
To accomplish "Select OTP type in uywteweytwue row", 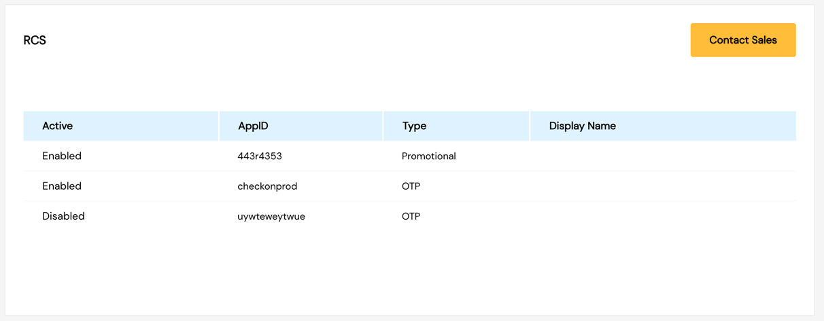I will (411, 216).
